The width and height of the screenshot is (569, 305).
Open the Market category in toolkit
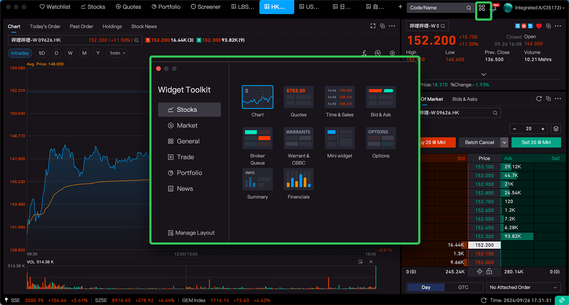click(187, 125)
